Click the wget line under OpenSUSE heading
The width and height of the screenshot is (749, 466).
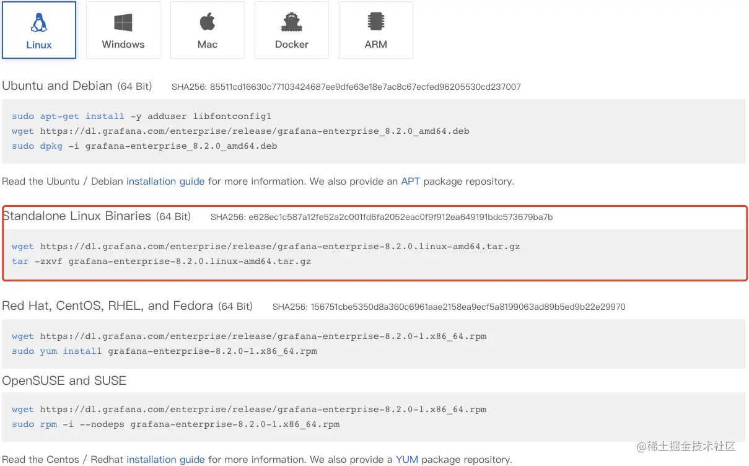249,409
